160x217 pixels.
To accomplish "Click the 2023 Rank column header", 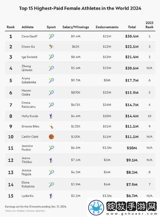I will point(149,25).
